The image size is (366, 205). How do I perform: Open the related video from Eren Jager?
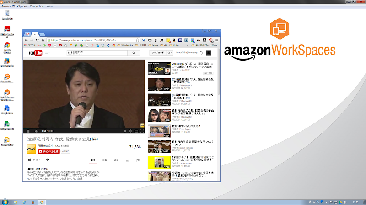click(x=181, y=131)
